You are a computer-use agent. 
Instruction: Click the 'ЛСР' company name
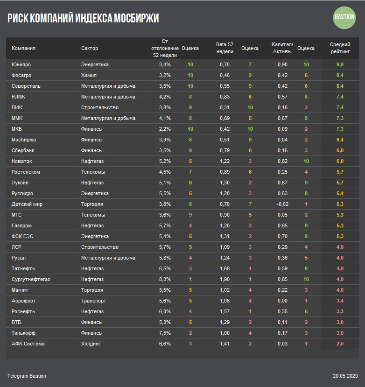pos(16,247)
